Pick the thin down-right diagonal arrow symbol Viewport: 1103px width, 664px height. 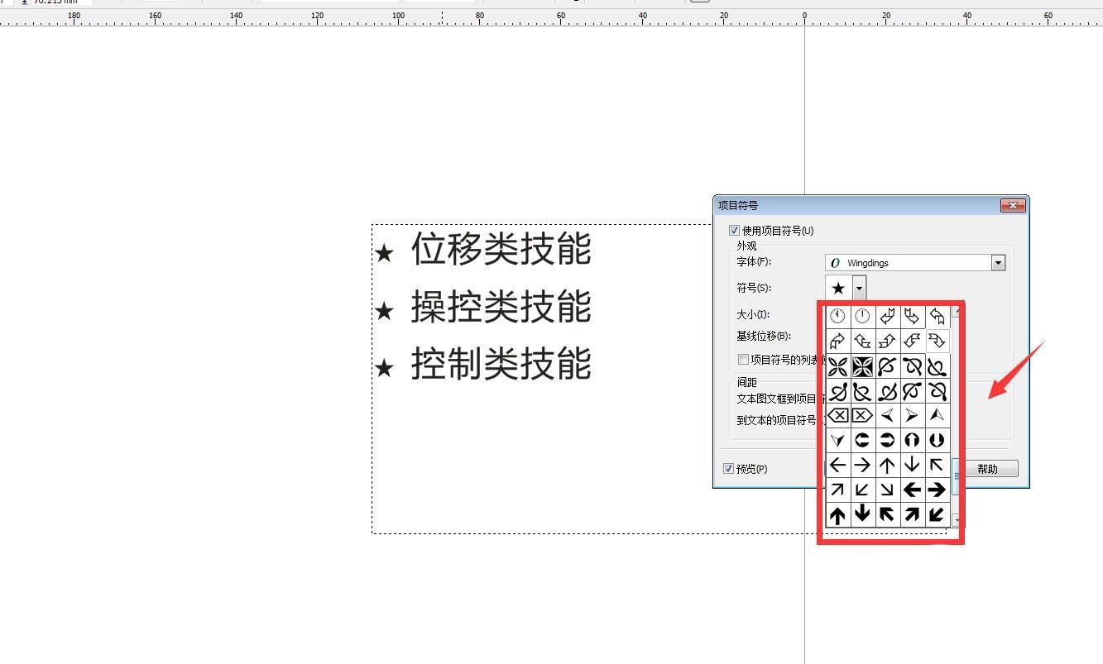point(887,490)
